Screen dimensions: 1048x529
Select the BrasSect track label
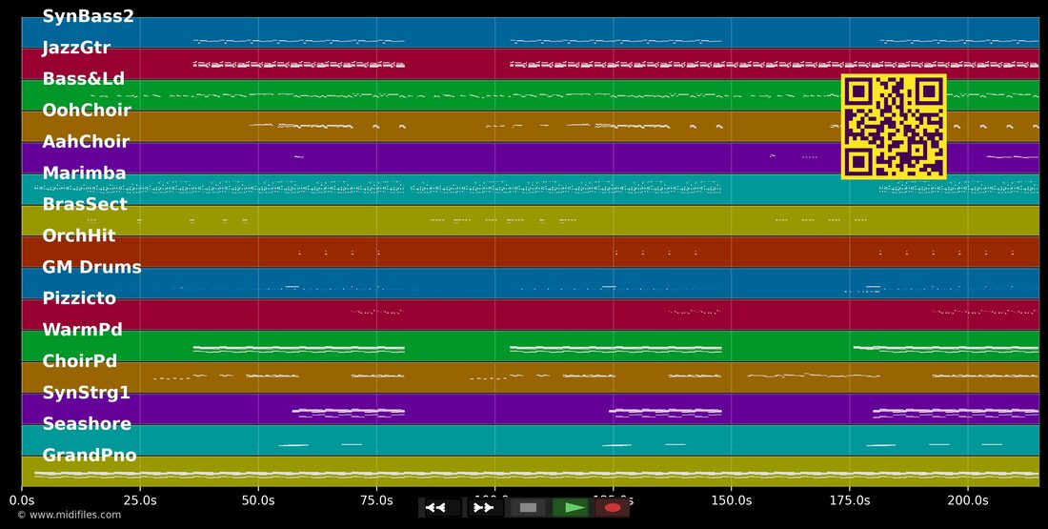[x=85, y=205]
